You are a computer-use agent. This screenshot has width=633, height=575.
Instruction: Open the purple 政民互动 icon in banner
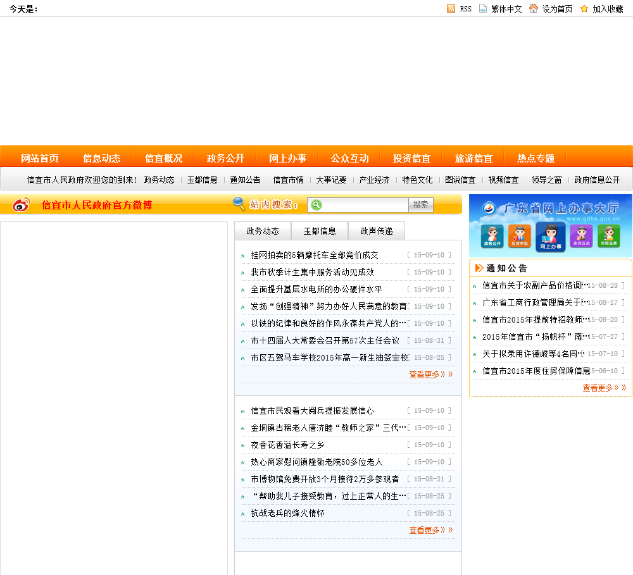click(581, 236)
